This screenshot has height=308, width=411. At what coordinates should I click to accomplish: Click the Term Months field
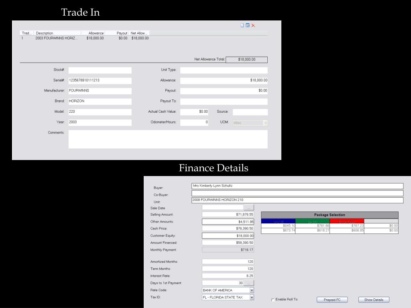(x=228, y=269)
